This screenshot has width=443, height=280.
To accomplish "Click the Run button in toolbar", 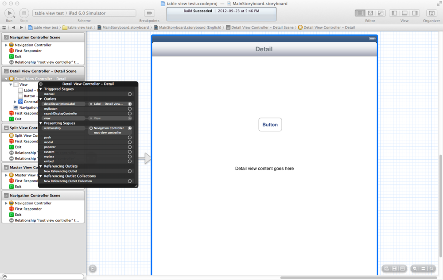I will 9,13.
